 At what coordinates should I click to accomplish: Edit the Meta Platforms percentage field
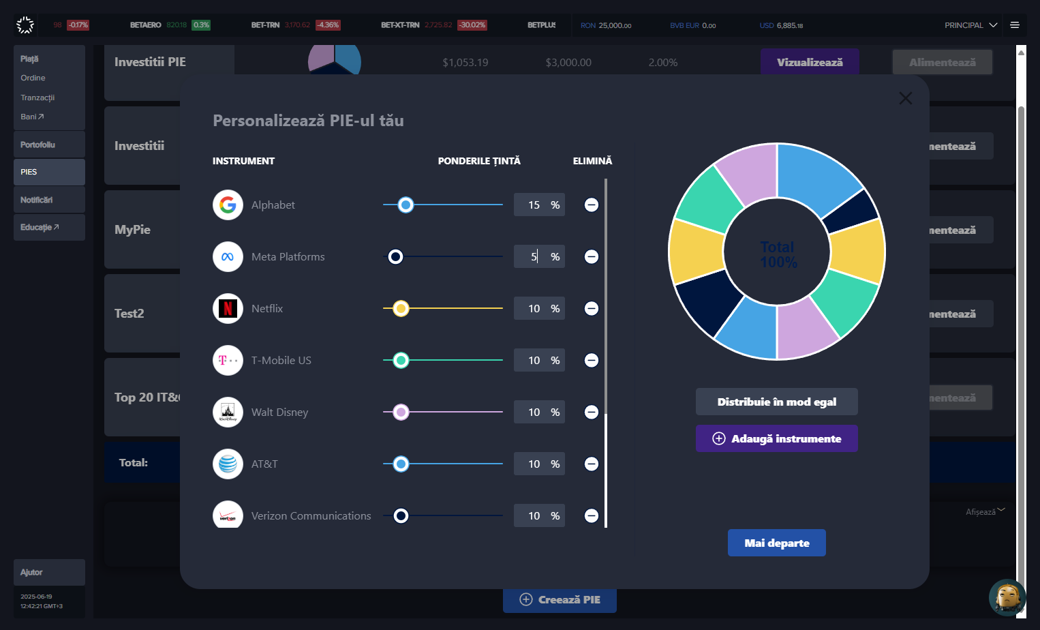[539, 256]
